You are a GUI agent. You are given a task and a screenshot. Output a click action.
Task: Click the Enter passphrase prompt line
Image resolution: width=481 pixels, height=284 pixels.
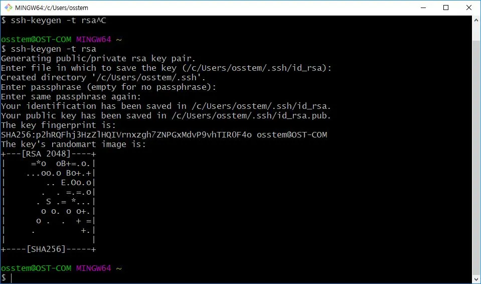pos(108,87)
